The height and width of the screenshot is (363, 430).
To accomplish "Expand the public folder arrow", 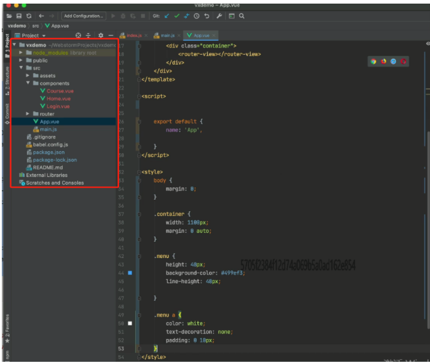I will (21, 60).
